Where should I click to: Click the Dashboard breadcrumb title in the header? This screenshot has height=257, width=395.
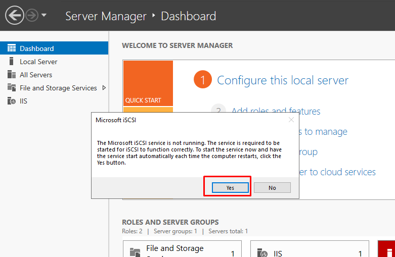pyautogui.click(x=189, y=16)
